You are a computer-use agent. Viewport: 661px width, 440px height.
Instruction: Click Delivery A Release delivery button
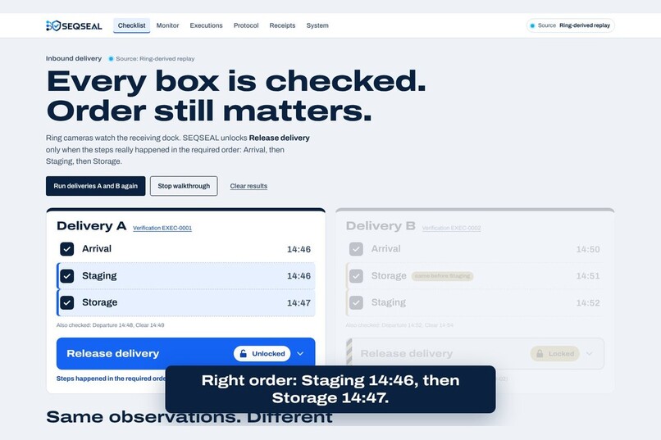point(186,354)
